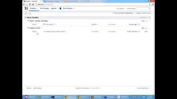This screenshot has height=99, width=177.
Task: Open License agreement link
Action: click(x=143, y=88)
